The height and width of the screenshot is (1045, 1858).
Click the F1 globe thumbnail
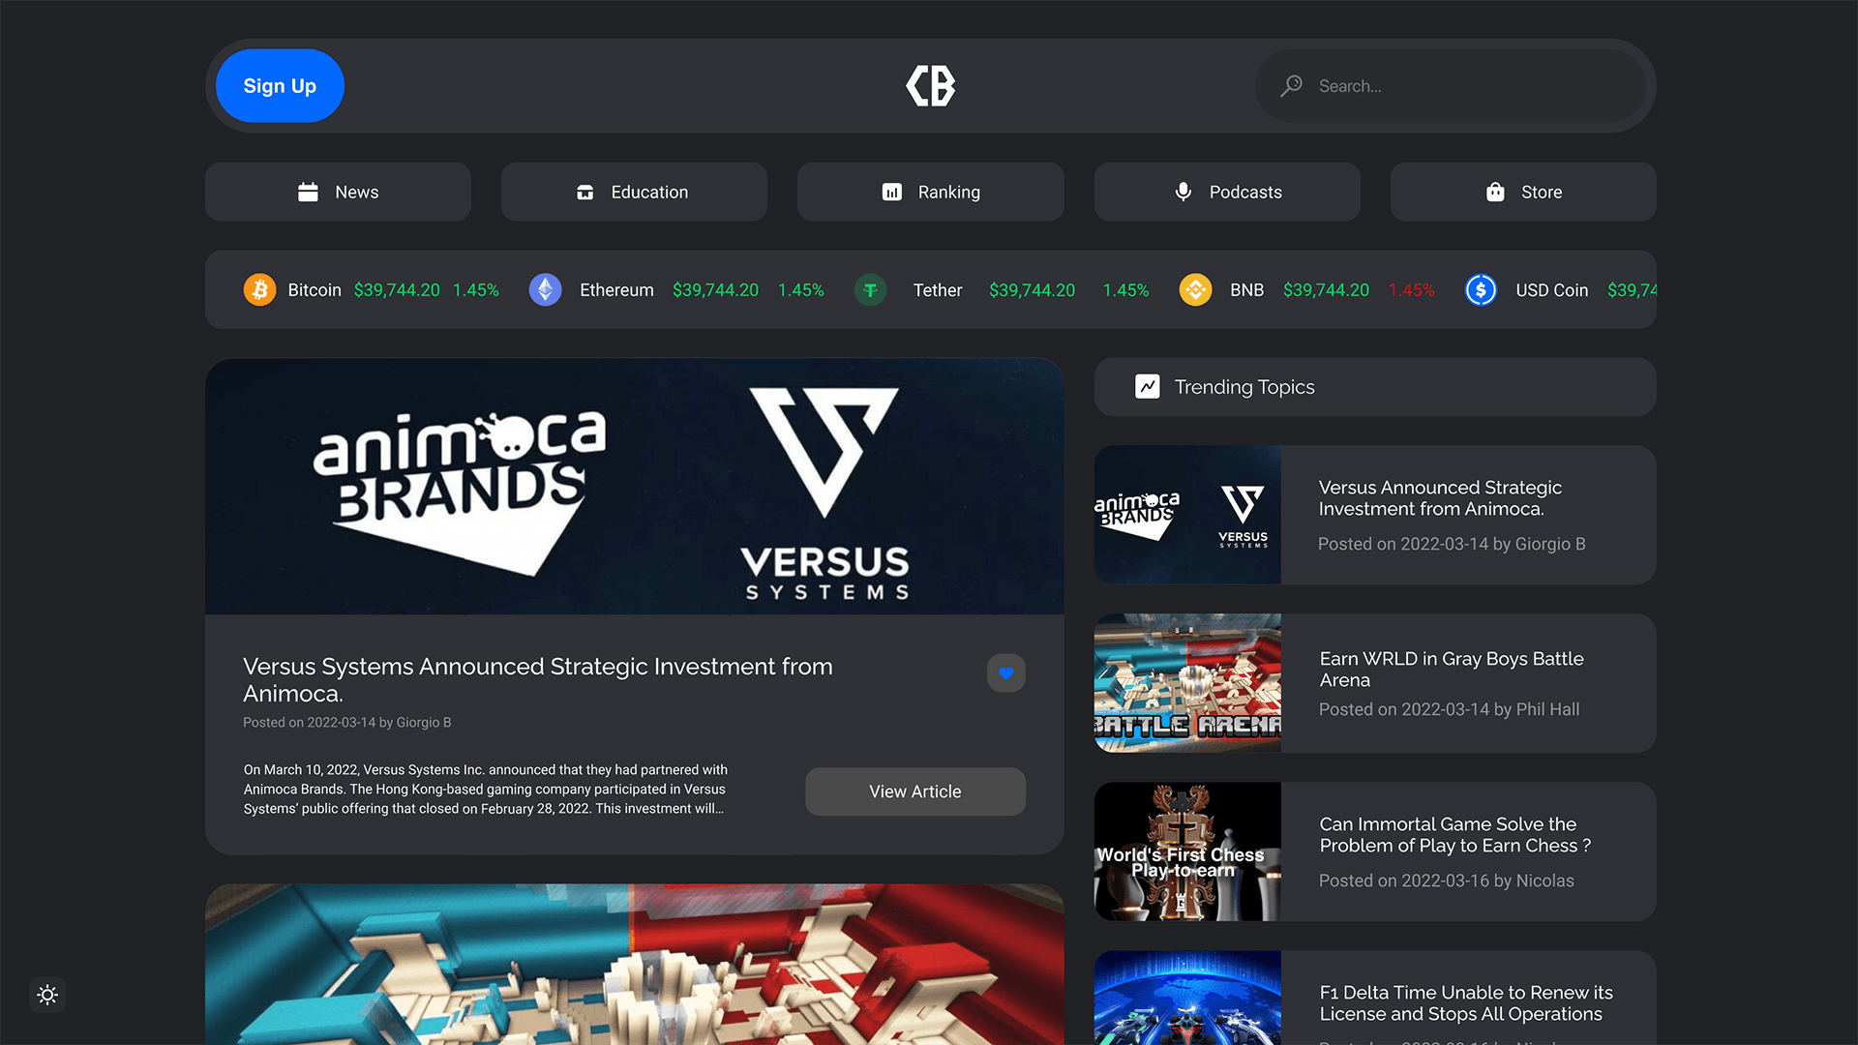tap(1187, 998)
